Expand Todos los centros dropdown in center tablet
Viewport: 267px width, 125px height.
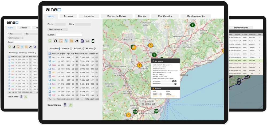coord(58,29)
